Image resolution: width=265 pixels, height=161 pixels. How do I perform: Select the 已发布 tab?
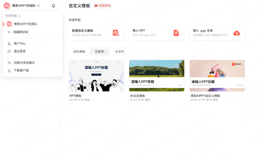[99, 52]
